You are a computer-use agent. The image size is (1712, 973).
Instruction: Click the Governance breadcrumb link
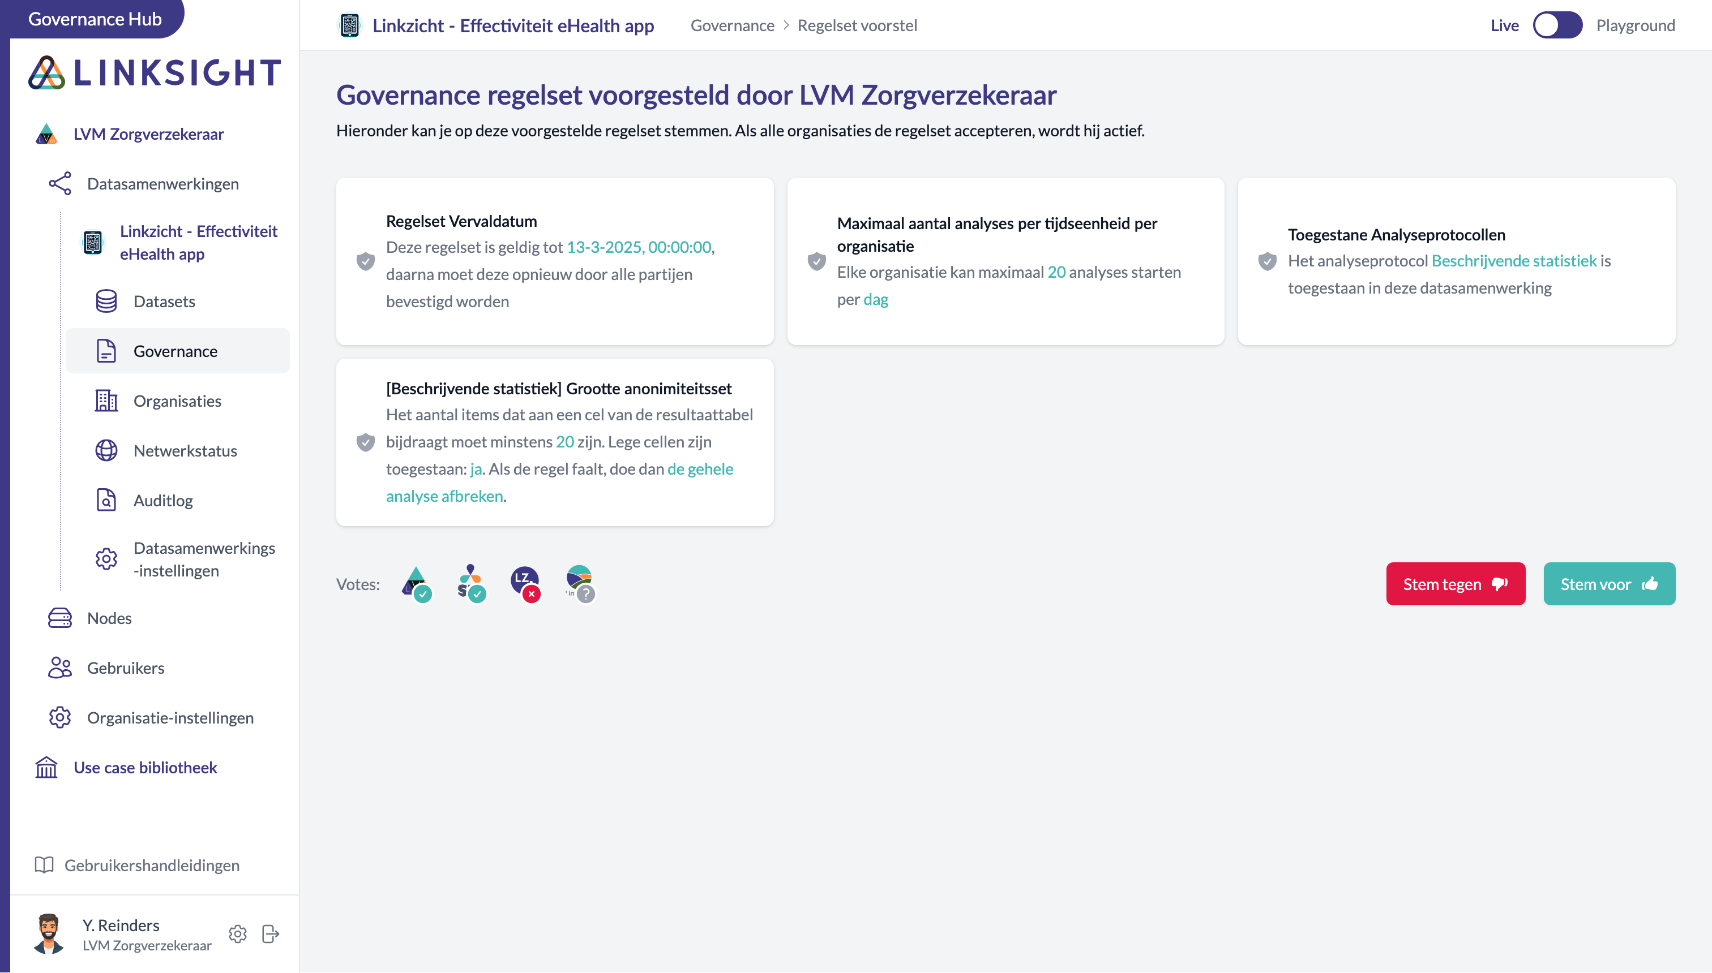(732, 25)
